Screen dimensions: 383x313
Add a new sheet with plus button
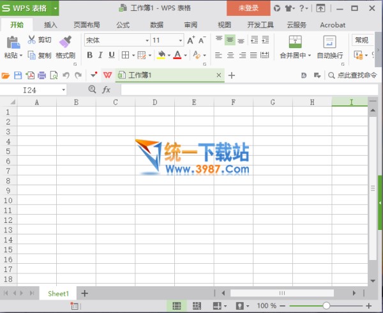click(84, 293)
